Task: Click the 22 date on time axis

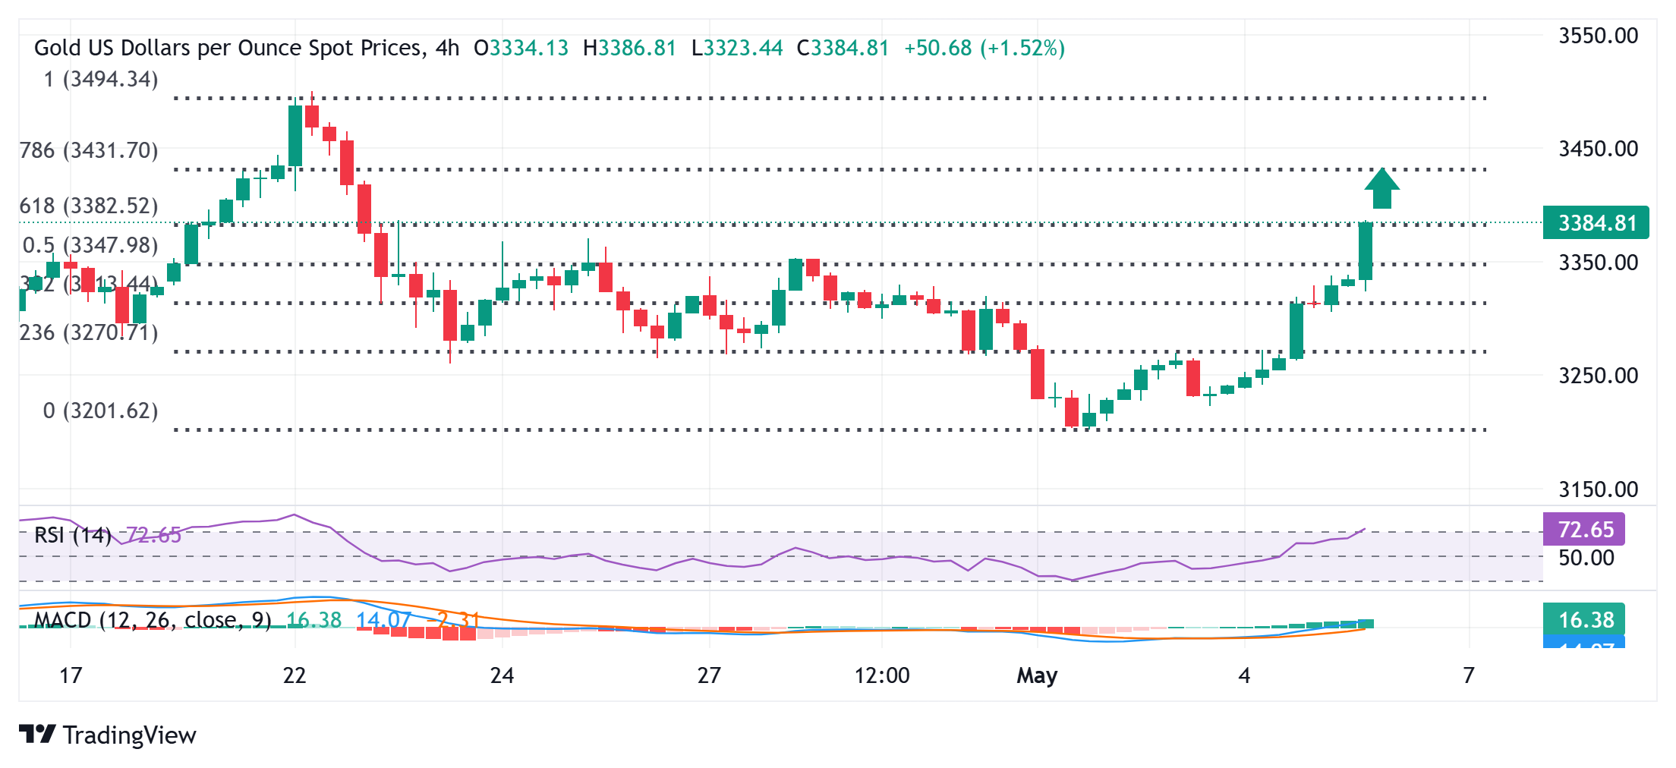Action: pyautogui.click(x=295, y=675)
